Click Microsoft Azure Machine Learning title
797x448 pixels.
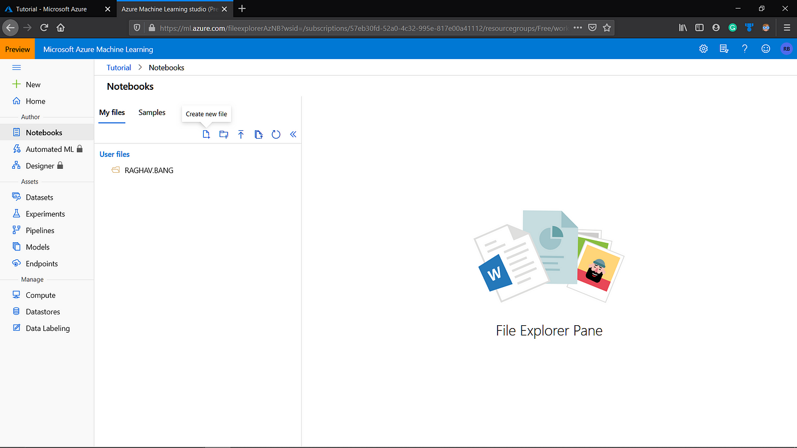pyautogui.click(x=98, y=49)
